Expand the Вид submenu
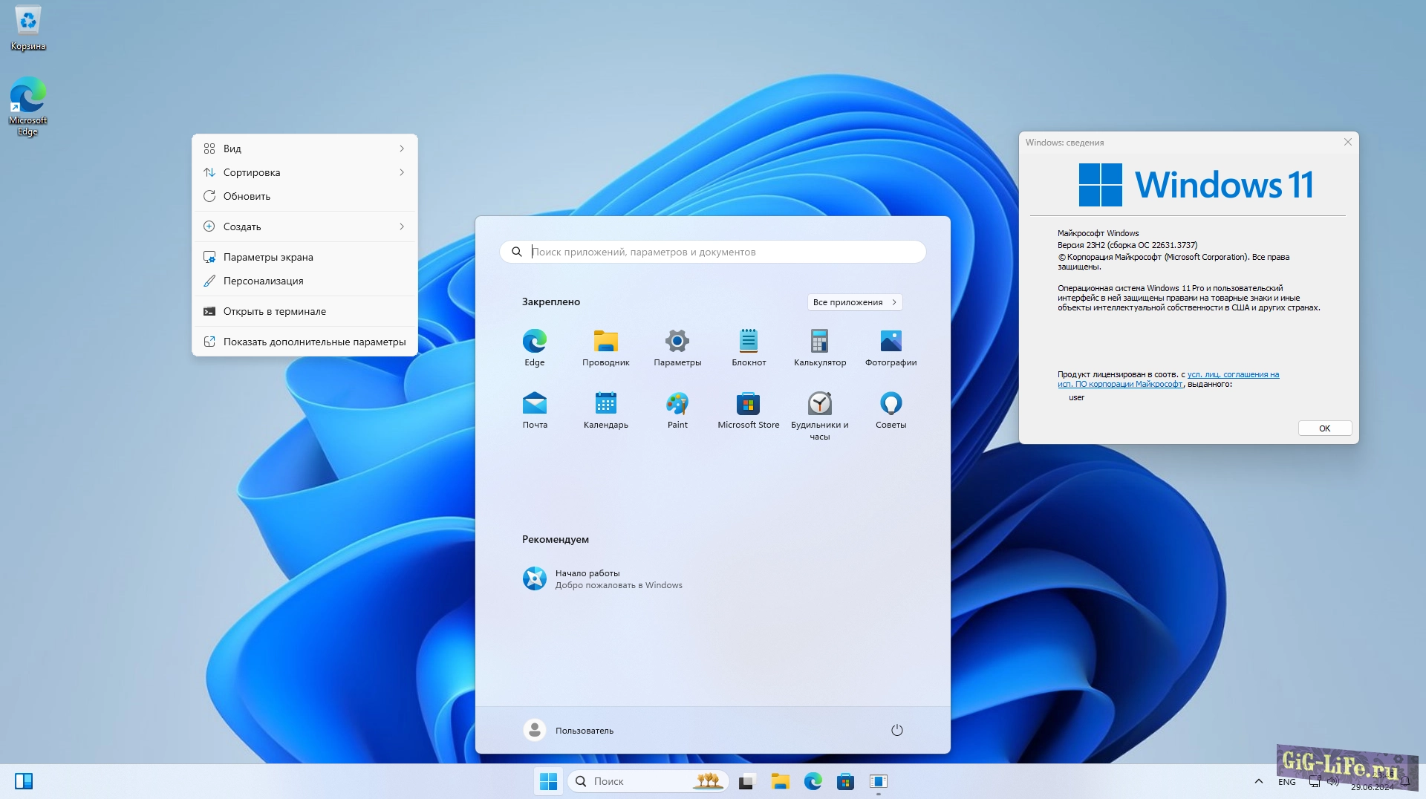Screen dimensions: 1426x799 pyautogui.click(x=305, y=149)
